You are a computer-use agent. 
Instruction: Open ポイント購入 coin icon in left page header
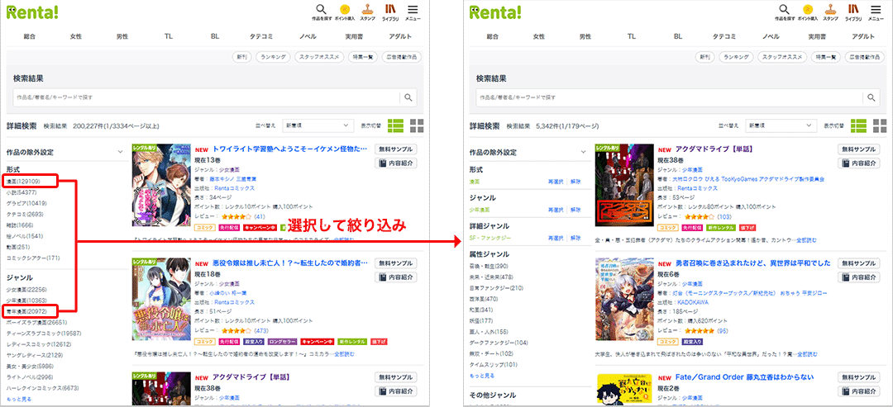(x=346, y=11)
